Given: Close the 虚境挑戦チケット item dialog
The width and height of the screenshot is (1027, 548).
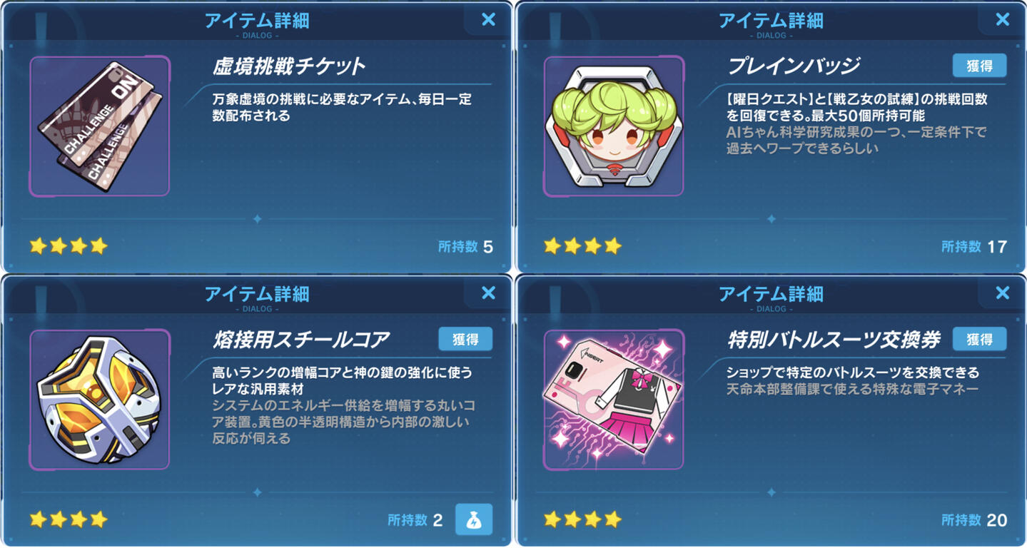Looking at the screenshot, I should [489, 19].
